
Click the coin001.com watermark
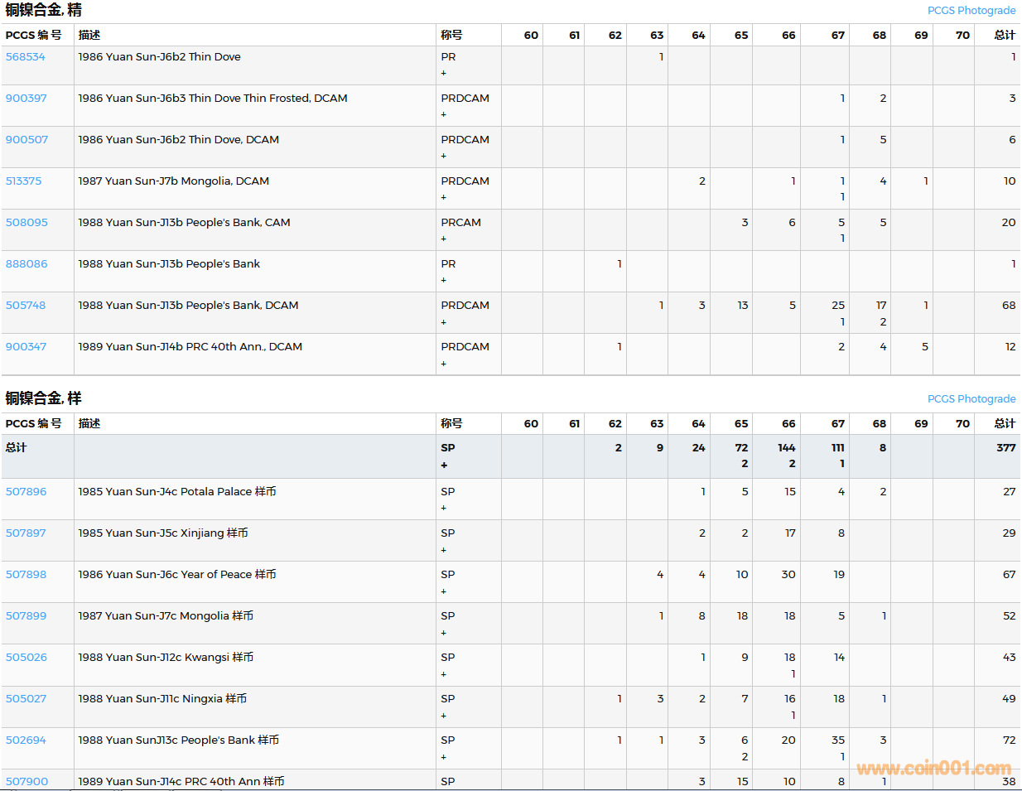(933, 769)
